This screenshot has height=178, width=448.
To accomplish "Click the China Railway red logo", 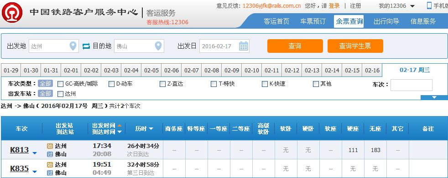I will [12, 13].
